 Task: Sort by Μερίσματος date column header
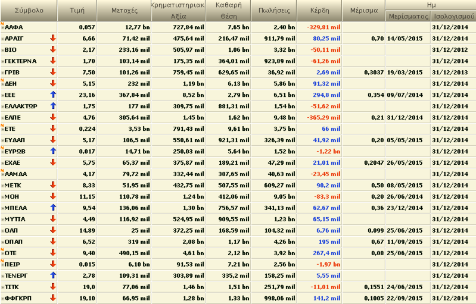[x=408, y=16]
